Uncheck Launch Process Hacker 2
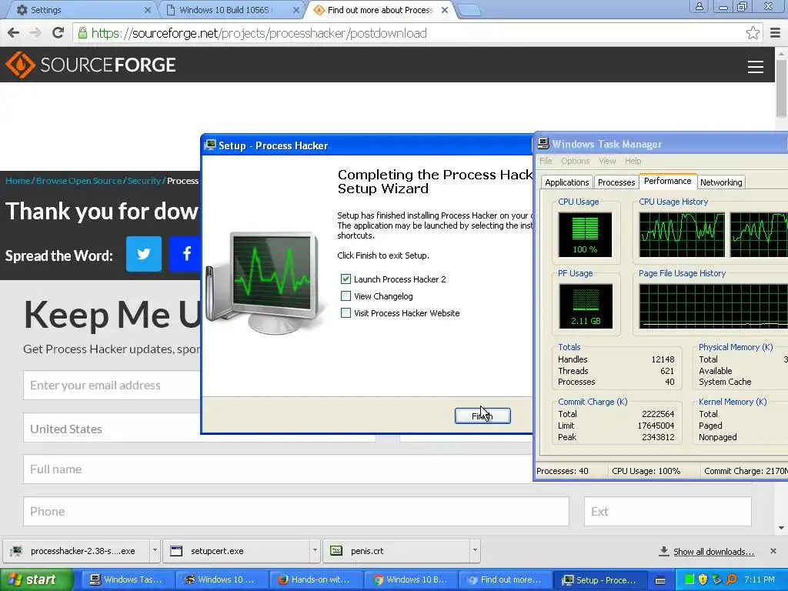The width and height of the screenshot is (788, 591). 346,279
